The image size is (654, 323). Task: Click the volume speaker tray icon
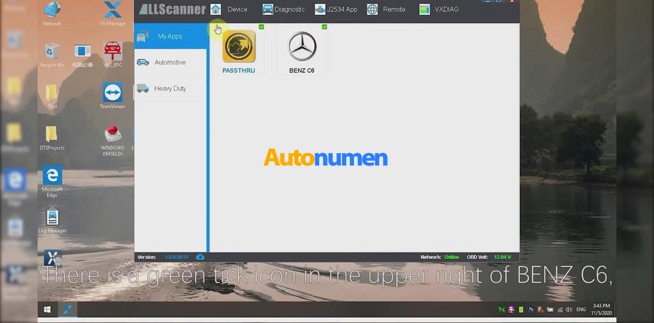point(569,310)
